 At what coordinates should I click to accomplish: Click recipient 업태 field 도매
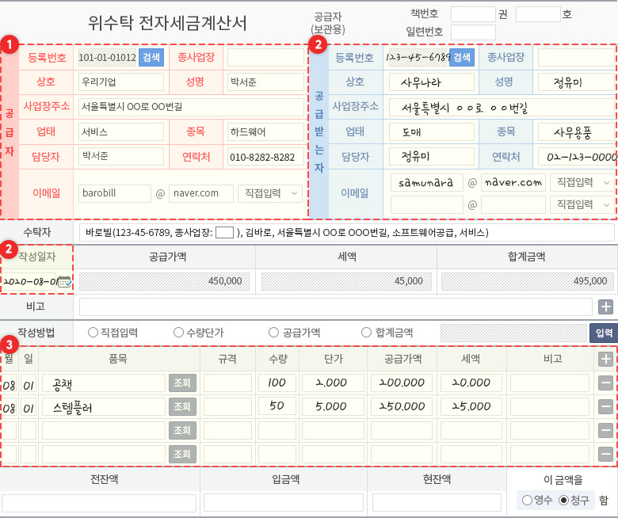pos(432,132)
